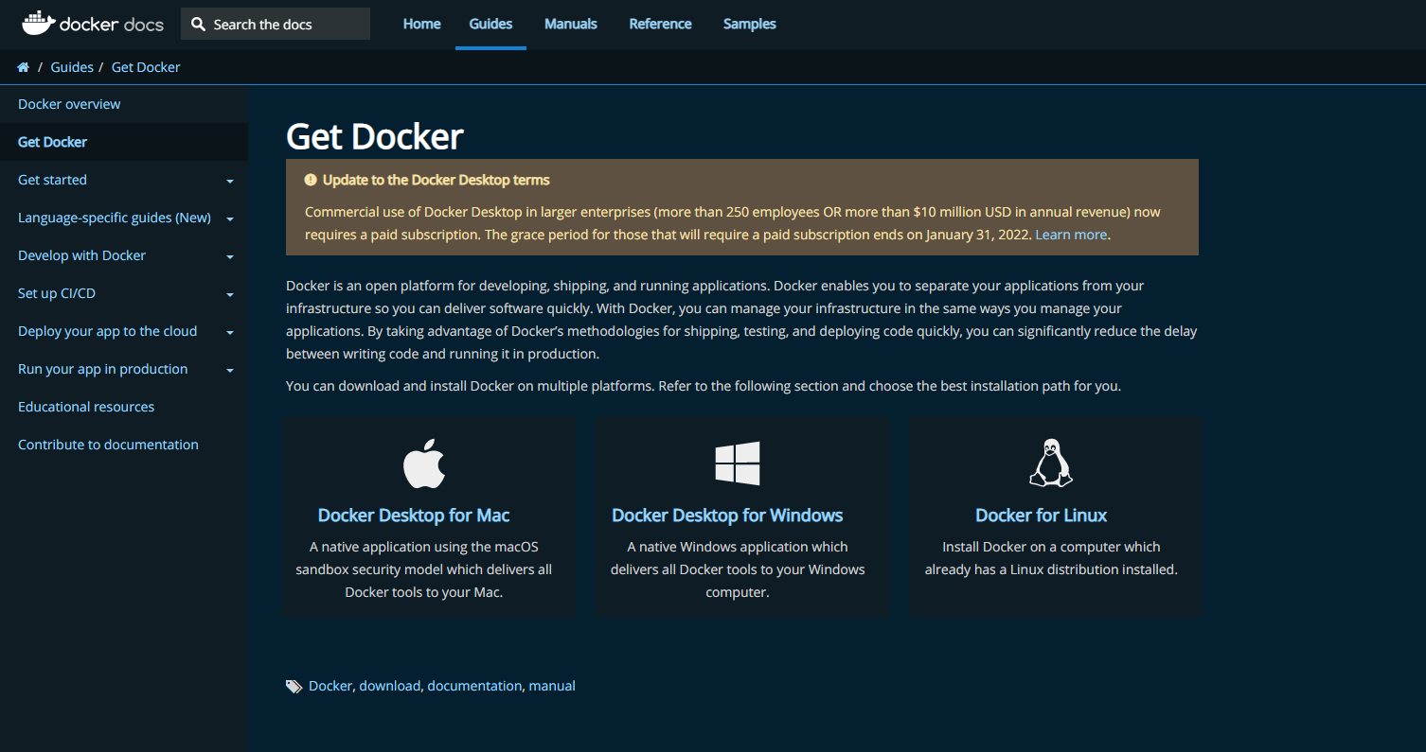This screenshot has width=1426, height=752.
Task: Open Language-specific guides (New) link
Action: point(115,218)
